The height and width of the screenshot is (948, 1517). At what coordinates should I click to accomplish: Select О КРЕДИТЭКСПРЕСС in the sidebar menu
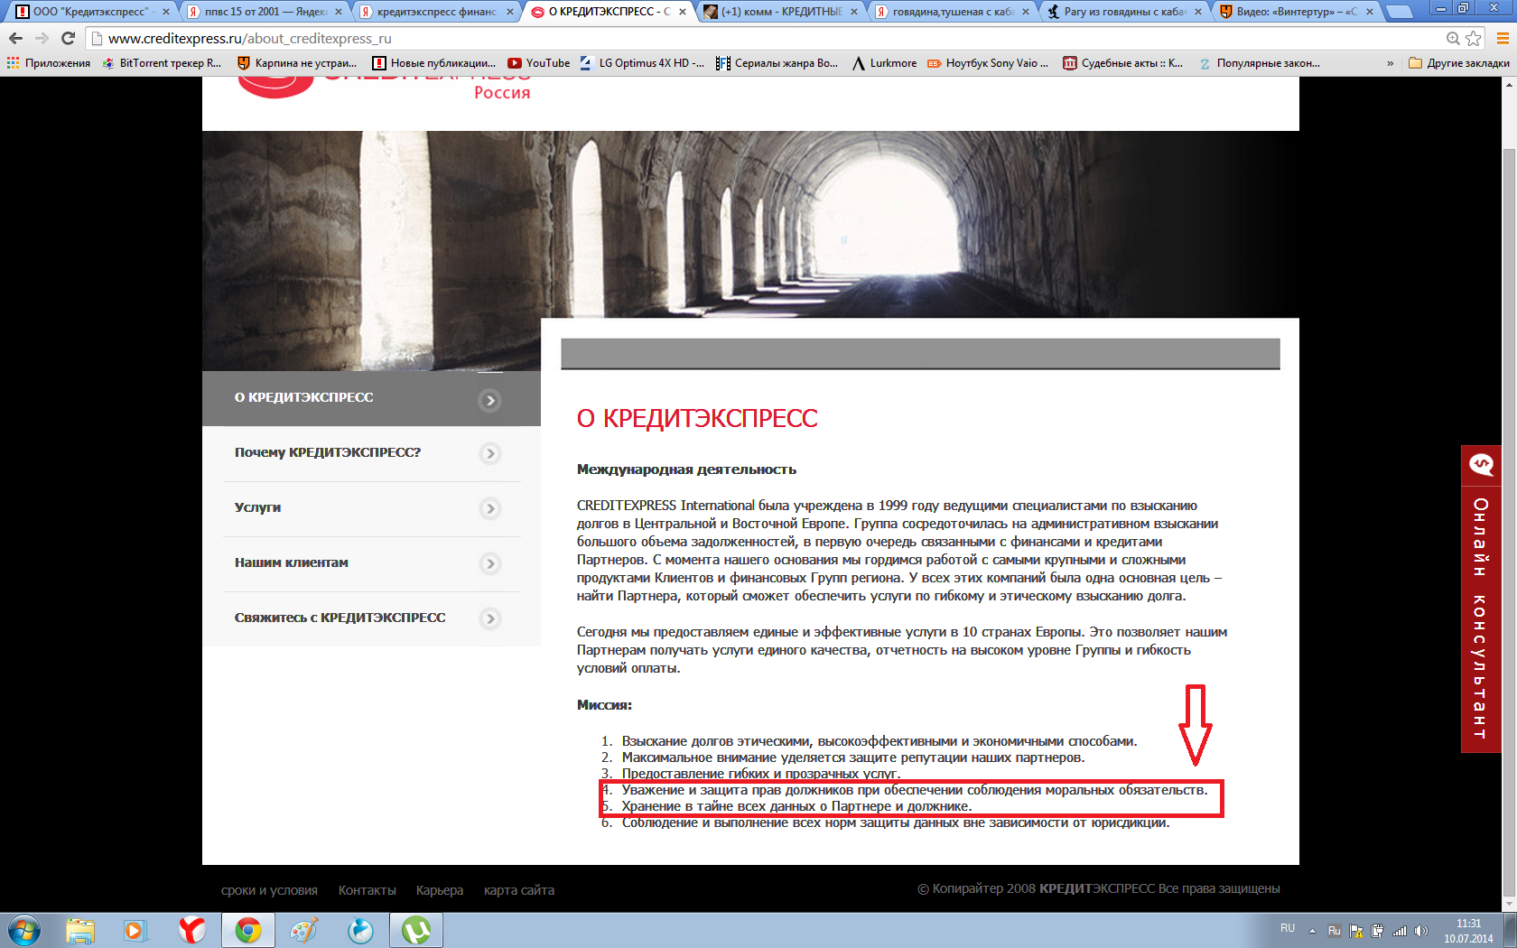[371, 398]
